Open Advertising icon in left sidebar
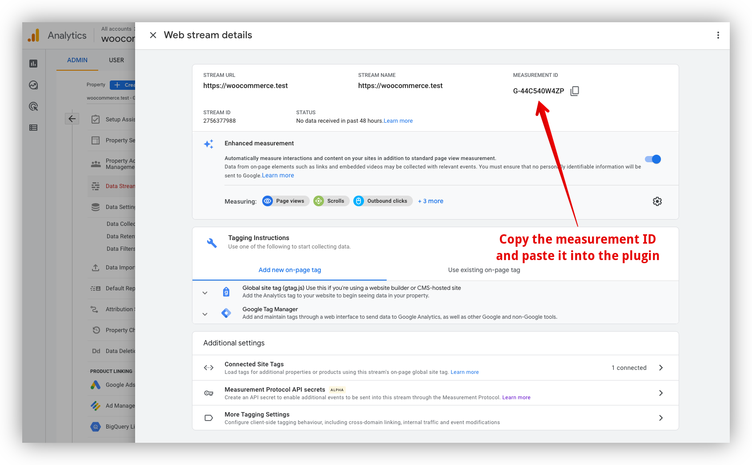 click(33, 106)
